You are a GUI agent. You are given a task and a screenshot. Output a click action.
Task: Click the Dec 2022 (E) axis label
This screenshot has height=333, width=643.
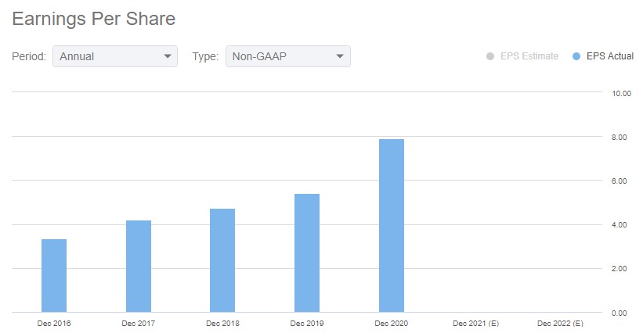560,323
